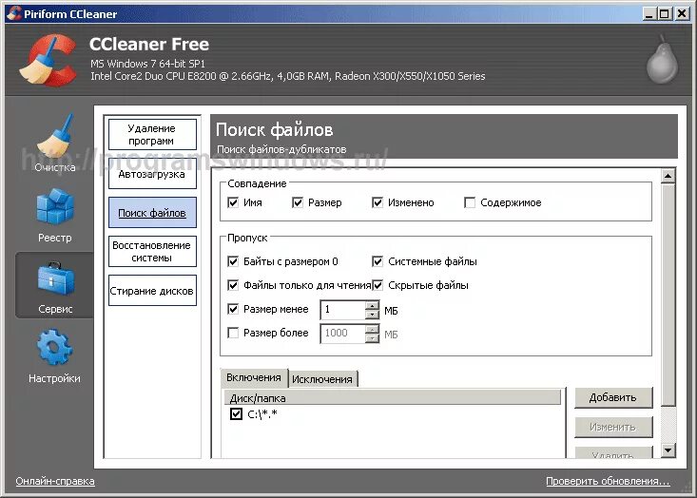Viewport: 697px width, 498px height.
Task: Open Настройки gear section
Action: 54,355
